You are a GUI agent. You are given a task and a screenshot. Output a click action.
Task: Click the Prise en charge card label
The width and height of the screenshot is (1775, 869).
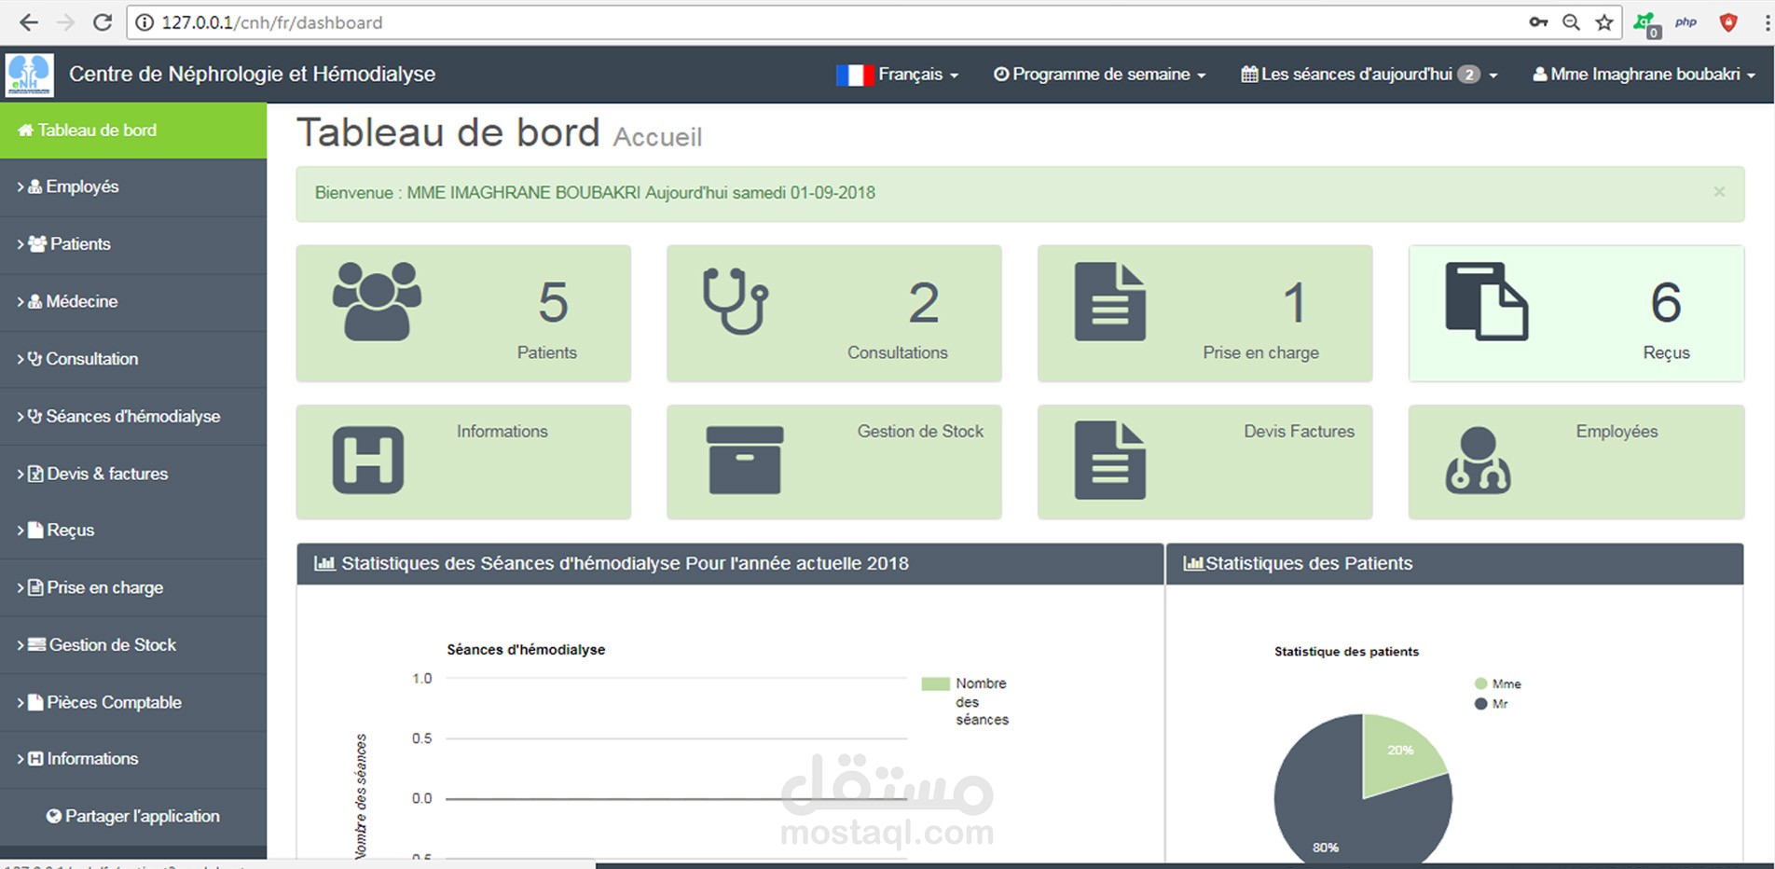coord(1260,352)
